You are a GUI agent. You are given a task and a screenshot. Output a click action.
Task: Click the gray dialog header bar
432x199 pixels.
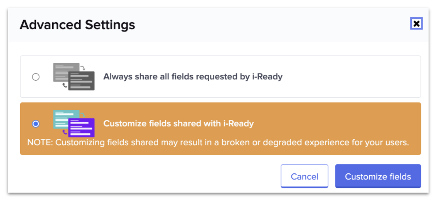(x=257, y=25)
